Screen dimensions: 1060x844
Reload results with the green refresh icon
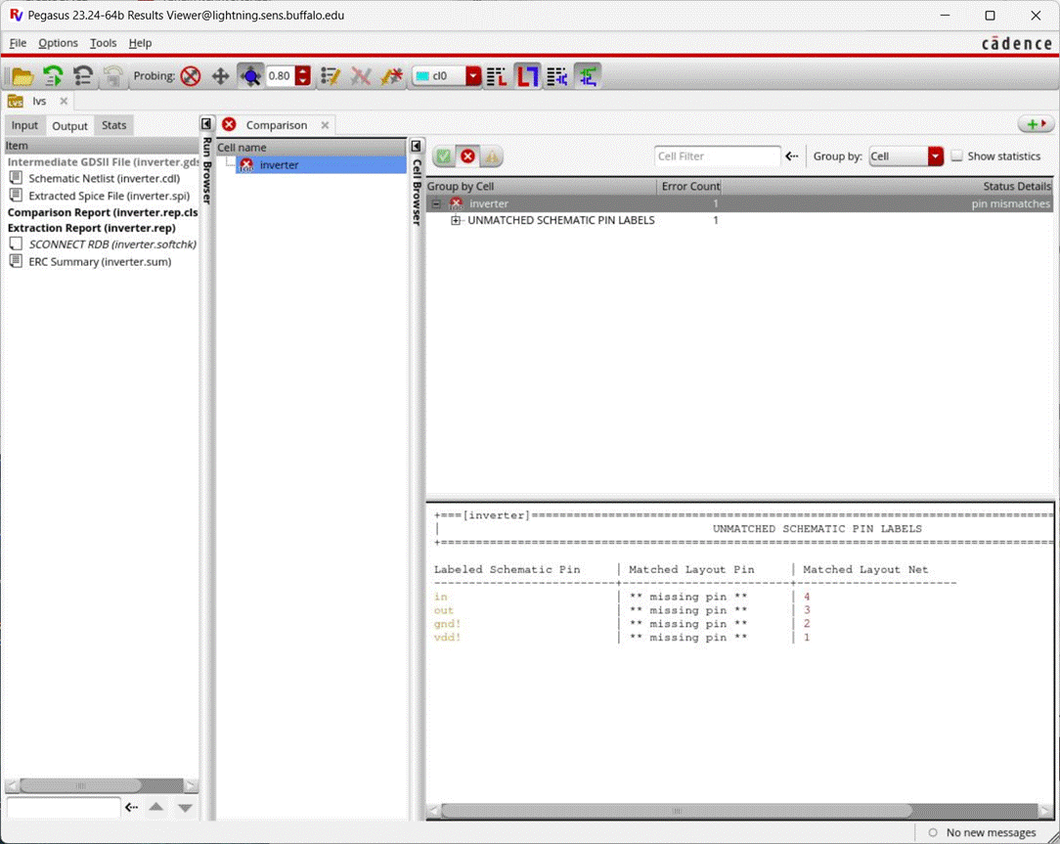point(51,75)
